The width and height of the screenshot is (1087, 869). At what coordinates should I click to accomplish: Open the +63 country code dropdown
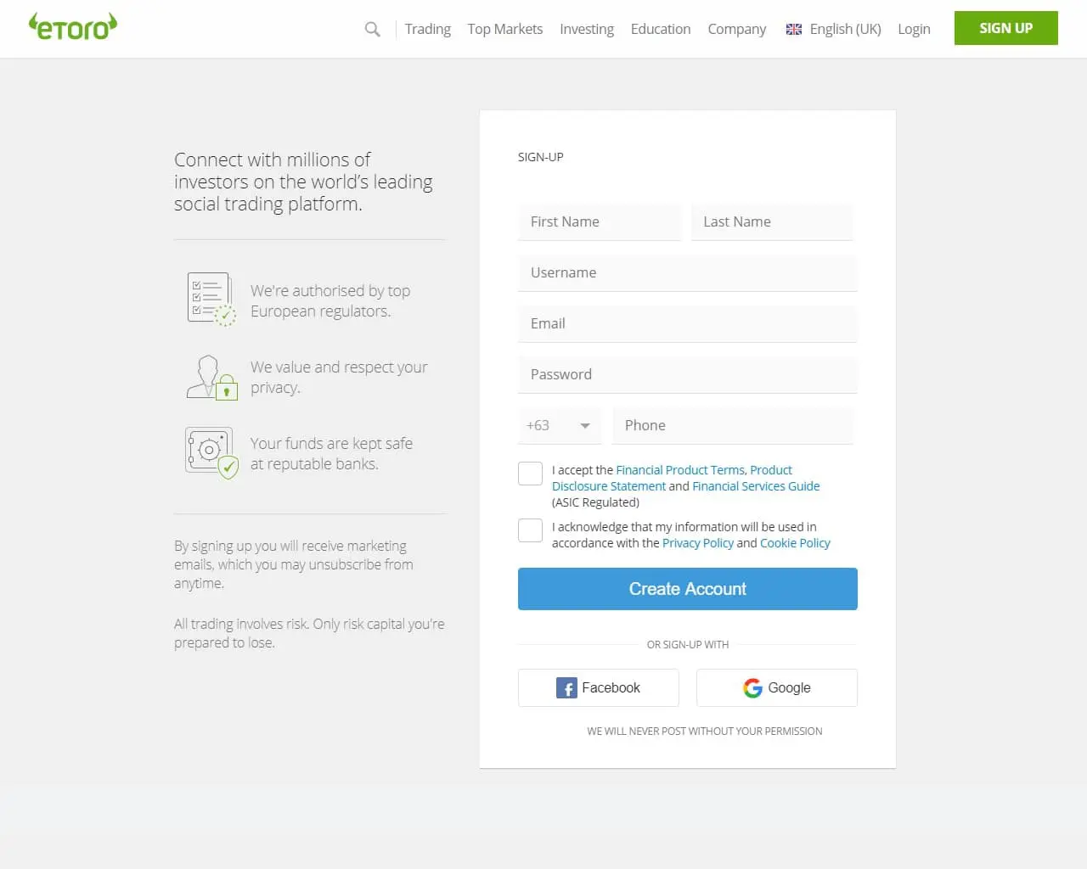tap(559, 425)
